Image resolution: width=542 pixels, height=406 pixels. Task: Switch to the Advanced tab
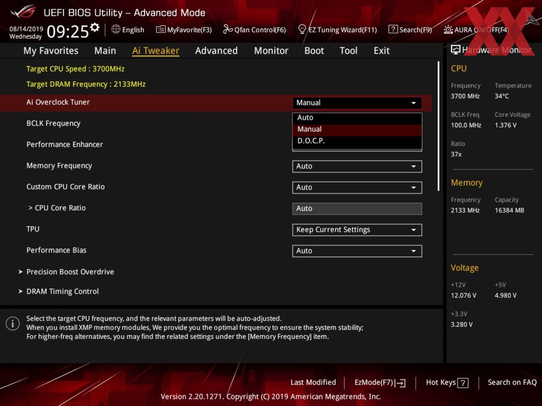point(216,51)
